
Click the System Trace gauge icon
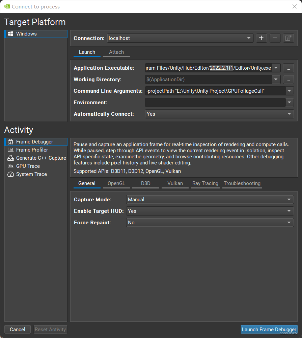coord(10,174)
